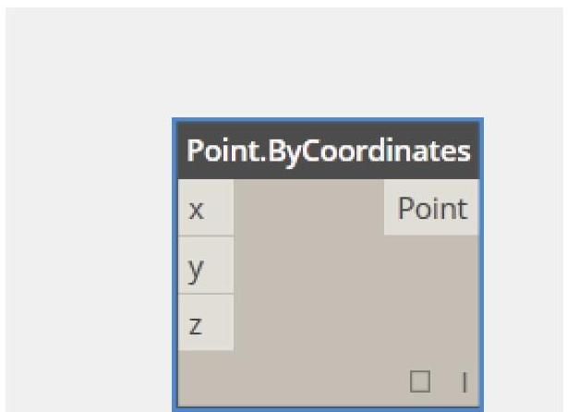Screen dimensions: 579x412
Task: Pick the z coordinate input connector
Action: (206, 322)
